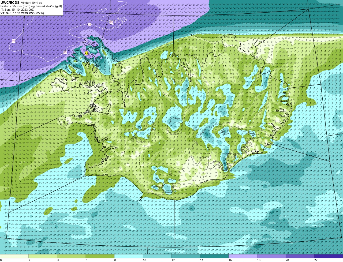Click the '2' label on the color scale
Image resolution: width=343 pixels, height=262 pixels.
click(x=29, y=260)
